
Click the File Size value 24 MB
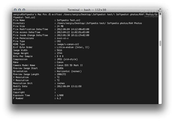tap(61, 26)
